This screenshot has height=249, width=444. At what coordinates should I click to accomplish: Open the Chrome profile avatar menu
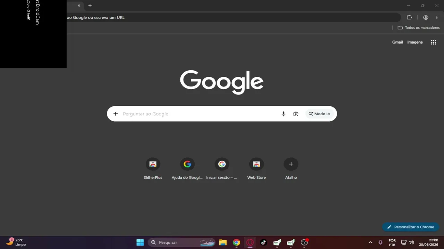[426, 17]
